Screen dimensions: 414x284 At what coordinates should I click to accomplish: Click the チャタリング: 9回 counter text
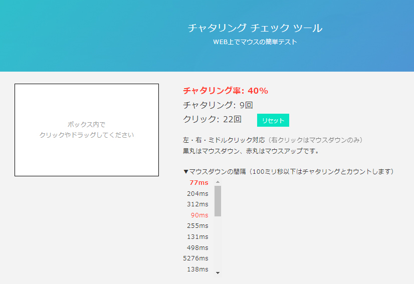(x=218, y=105)
